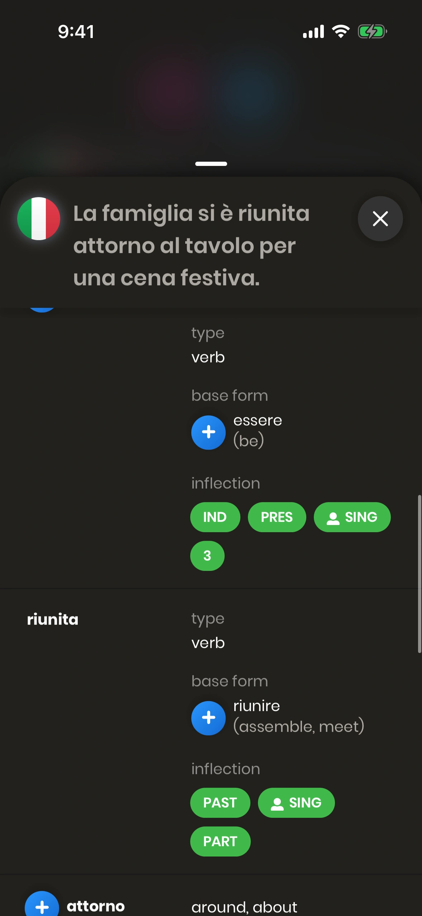Tap the word riunita in the list

click(x=53, y=619)
